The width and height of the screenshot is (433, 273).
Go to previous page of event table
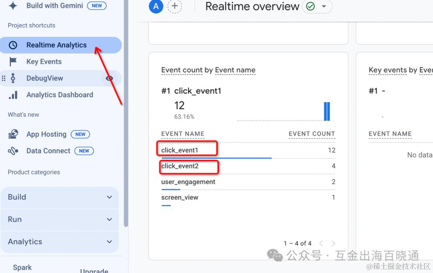tap(321, 243)
